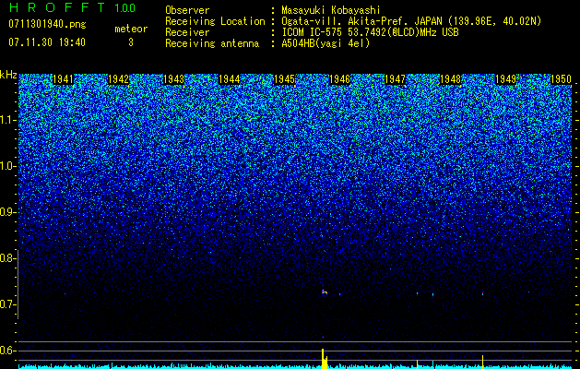This screenshot has width=580, height=369.
Task: Click the A504HB(yagi 4el) antenna text
Action: point(326,43)
